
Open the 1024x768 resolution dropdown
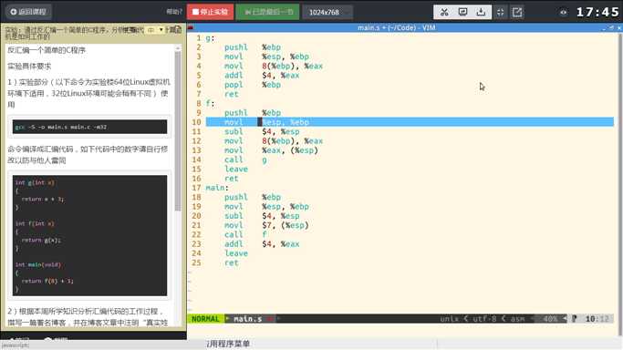pyautogui.click(x=327, y=12)
